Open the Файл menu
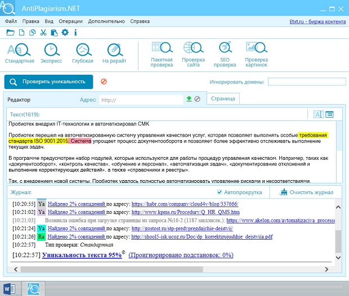Screen dimensions: 349x296 [11, 21]
